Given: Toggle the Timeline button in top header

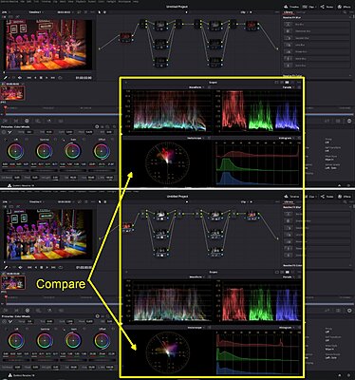Looking at the screenshot, I should click(x=291, y=7).
